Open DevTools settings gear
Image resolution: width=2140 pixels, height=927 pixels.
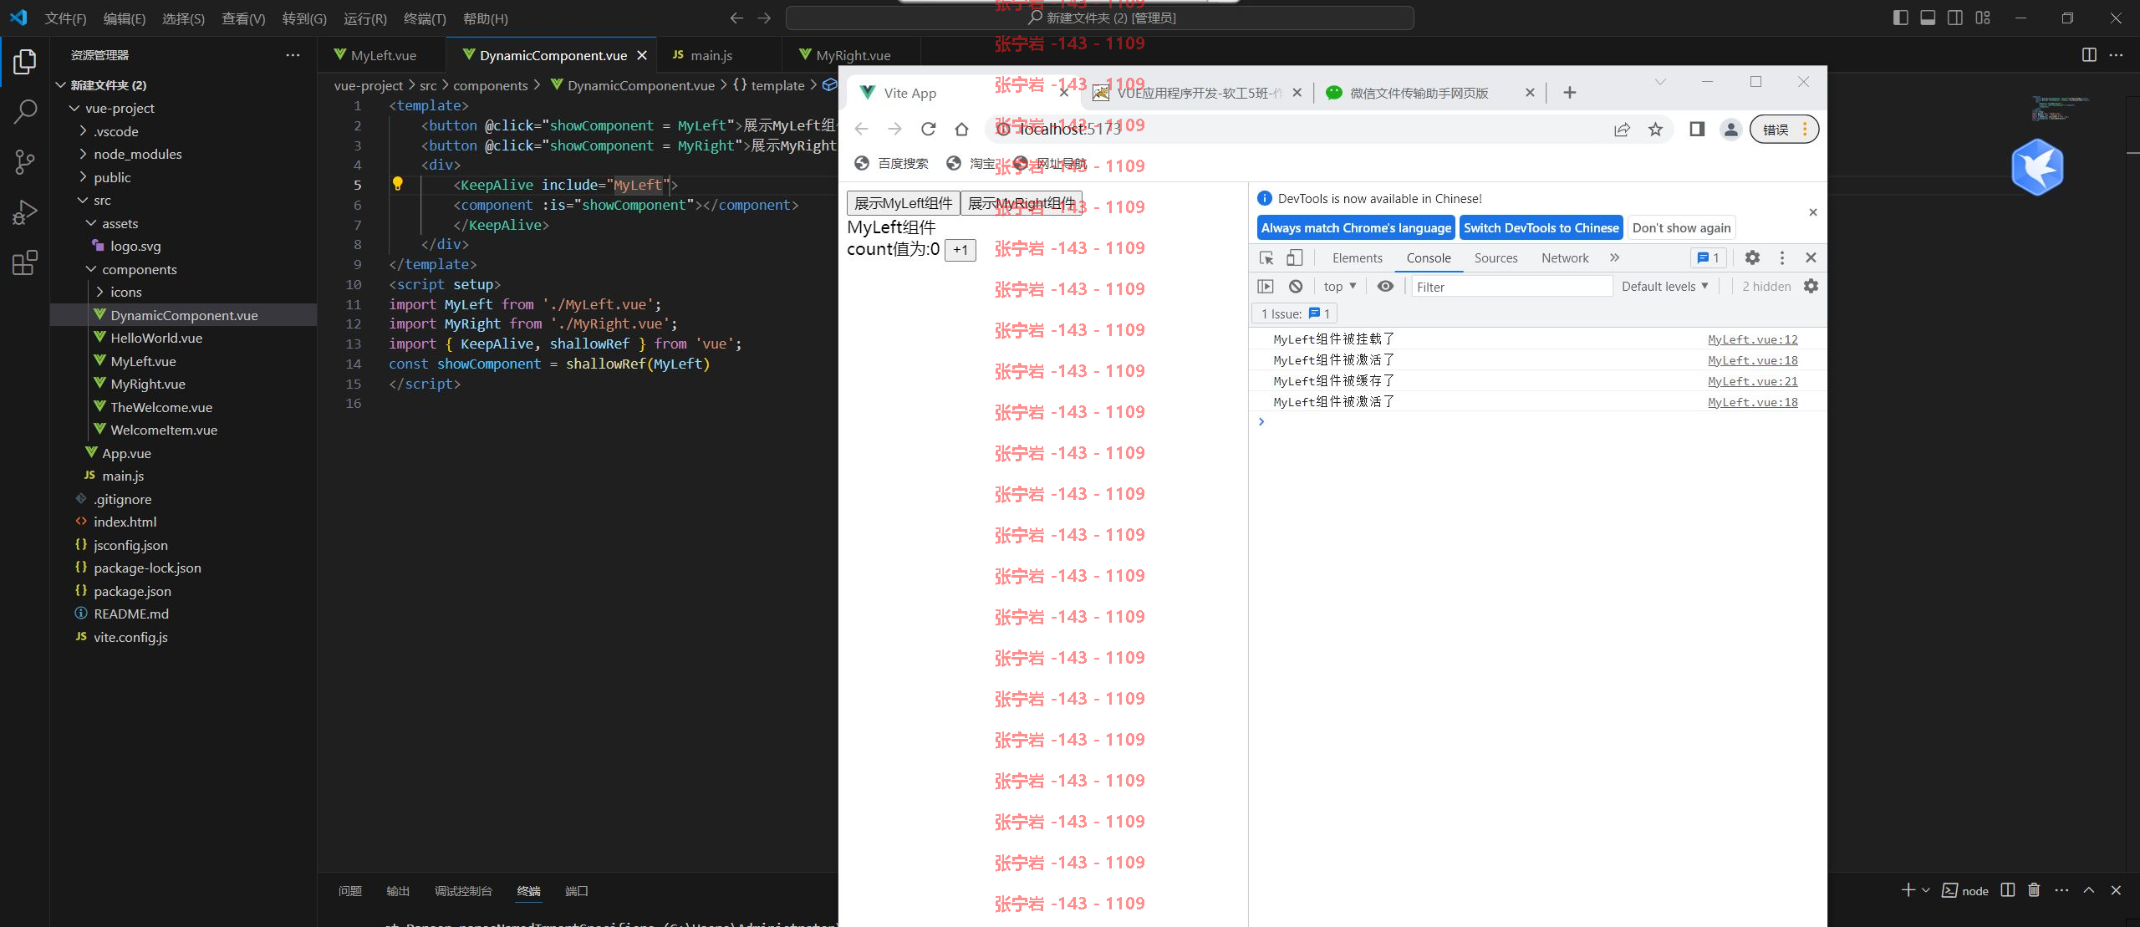[1752, 257]
